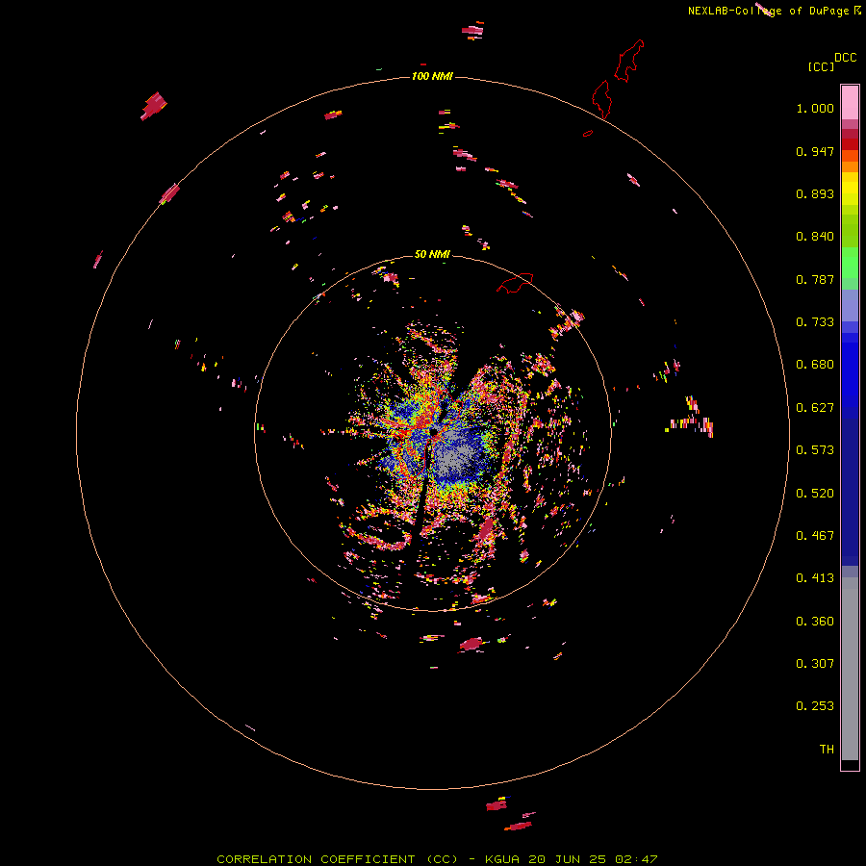Click the 0.360 color scale value
Image resolution: width=866 pixels, height=866 pixels.
815,622
